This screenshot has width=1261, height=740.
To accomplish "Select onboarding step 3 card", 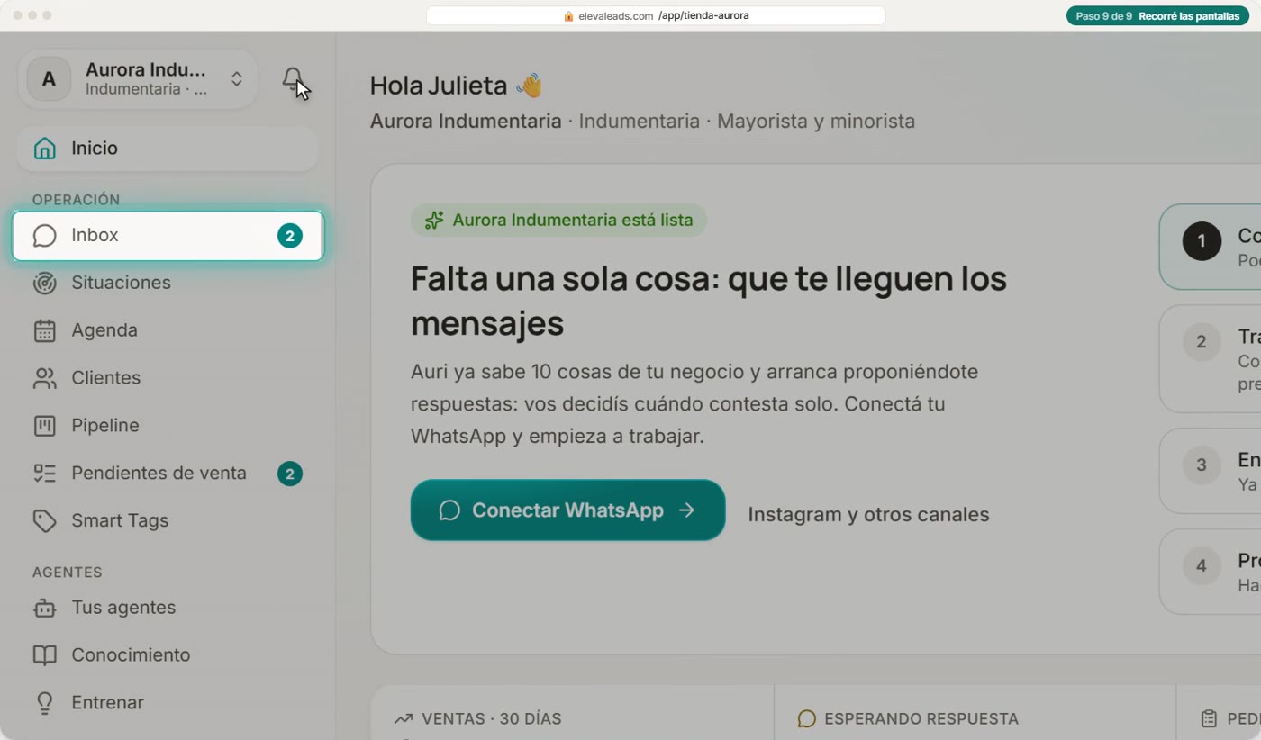I will point(1210,471).
